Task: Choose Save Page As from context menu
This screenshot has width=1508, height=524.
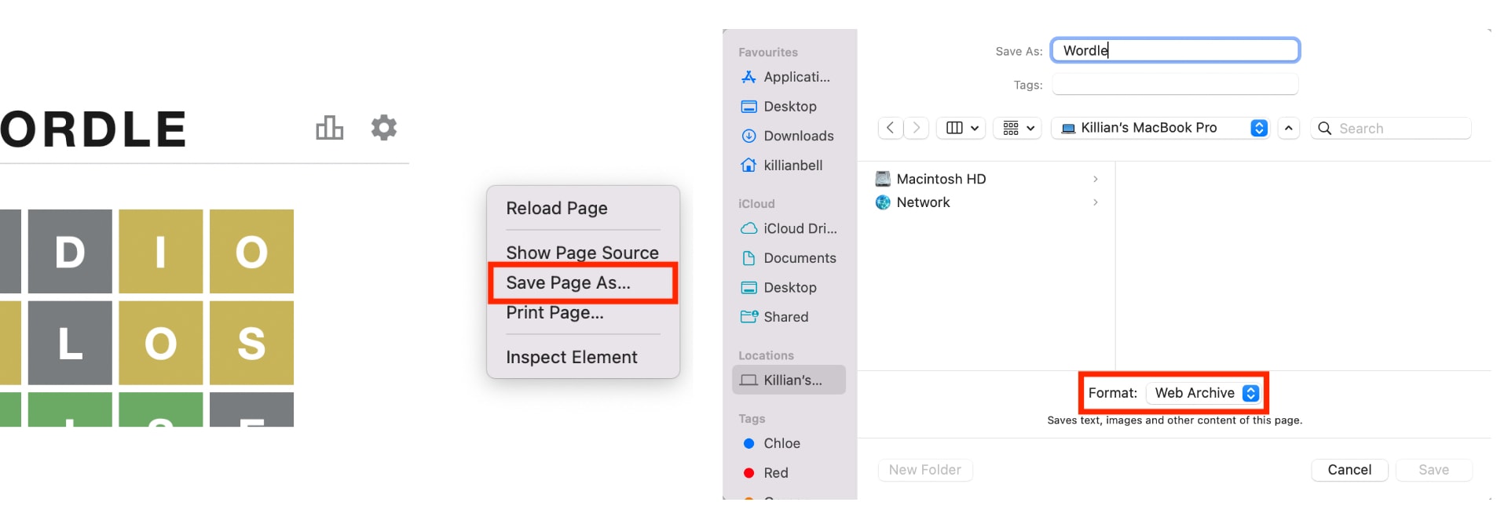Action: click(x=568, y=282)
